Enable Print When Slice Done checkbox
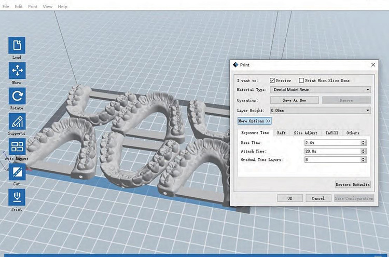Image resolution: width=389 pixels, height=257 pixels. 301,80
